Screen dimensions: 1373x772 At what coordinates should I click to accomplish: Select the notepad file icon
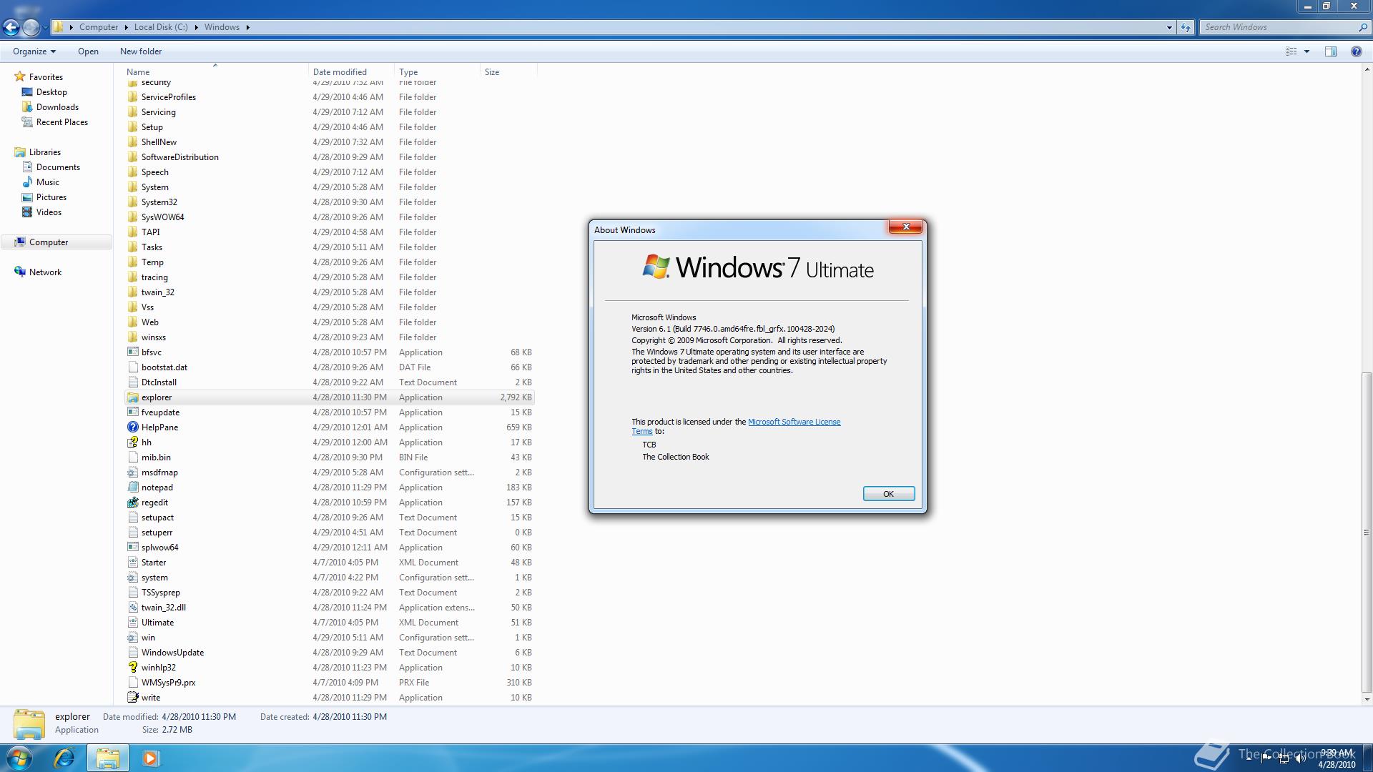click(133, 488)
